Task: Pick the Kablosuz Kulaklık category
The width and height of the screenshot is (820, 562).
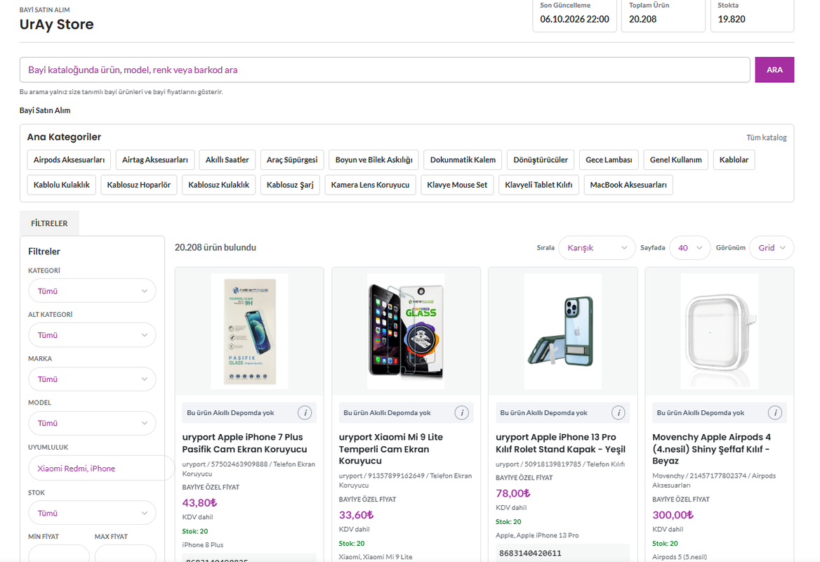Action: click(218, 185)
